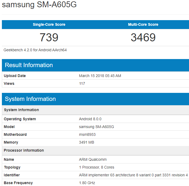Screen dimensions: 189x186
Task: Select the Single-Core Score header
Action: point(49,24)
